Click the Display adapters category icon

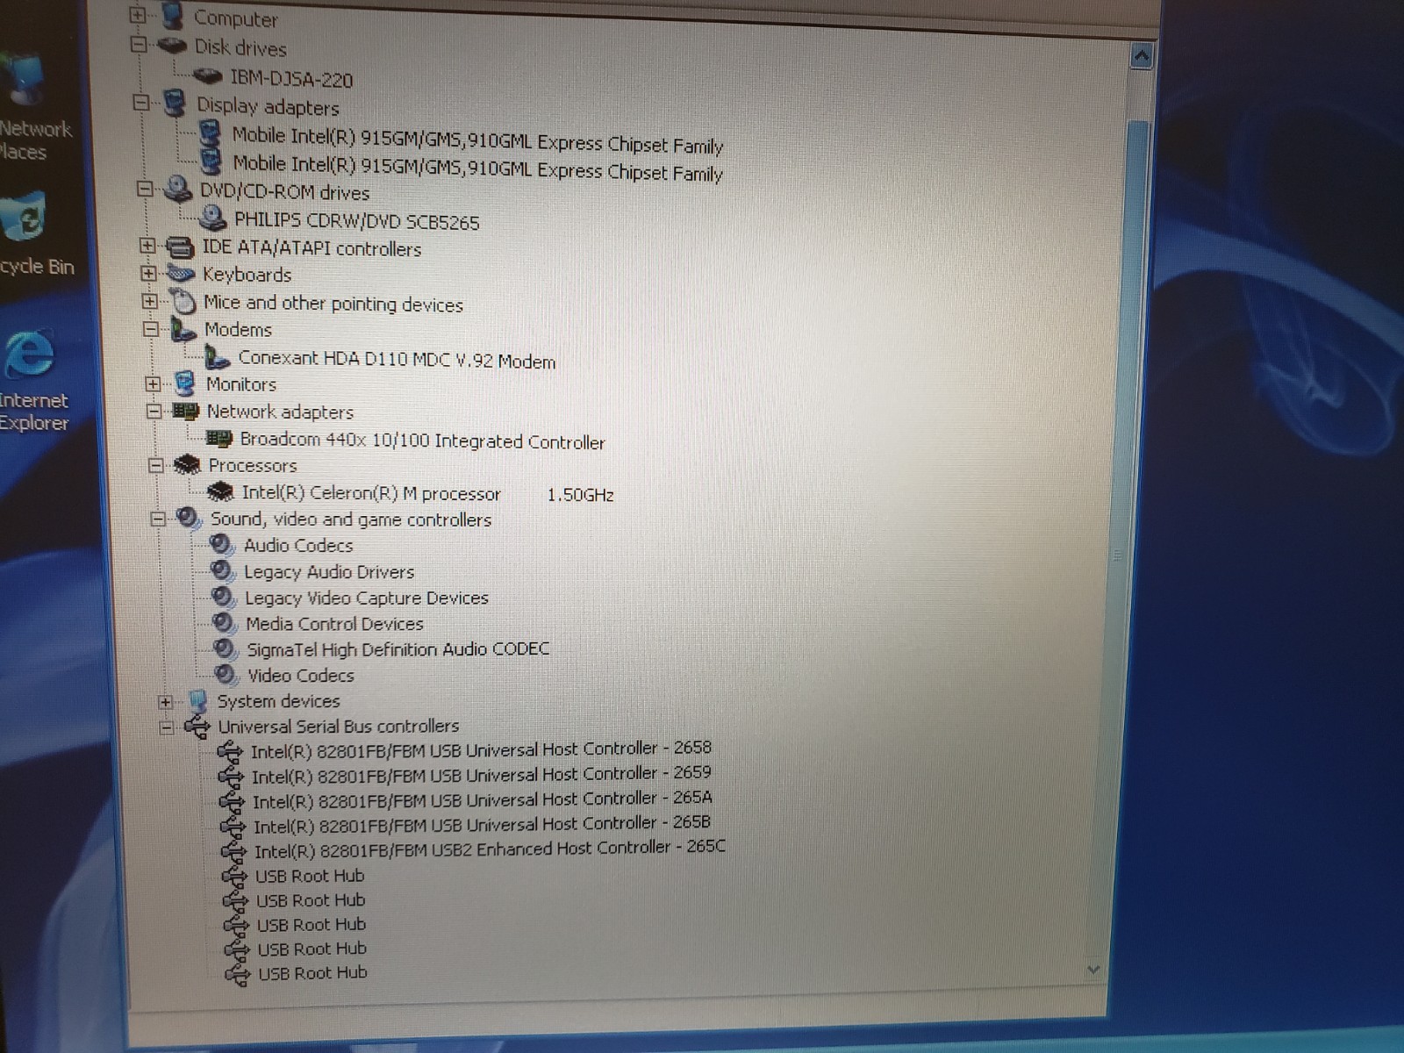point(175,104)
